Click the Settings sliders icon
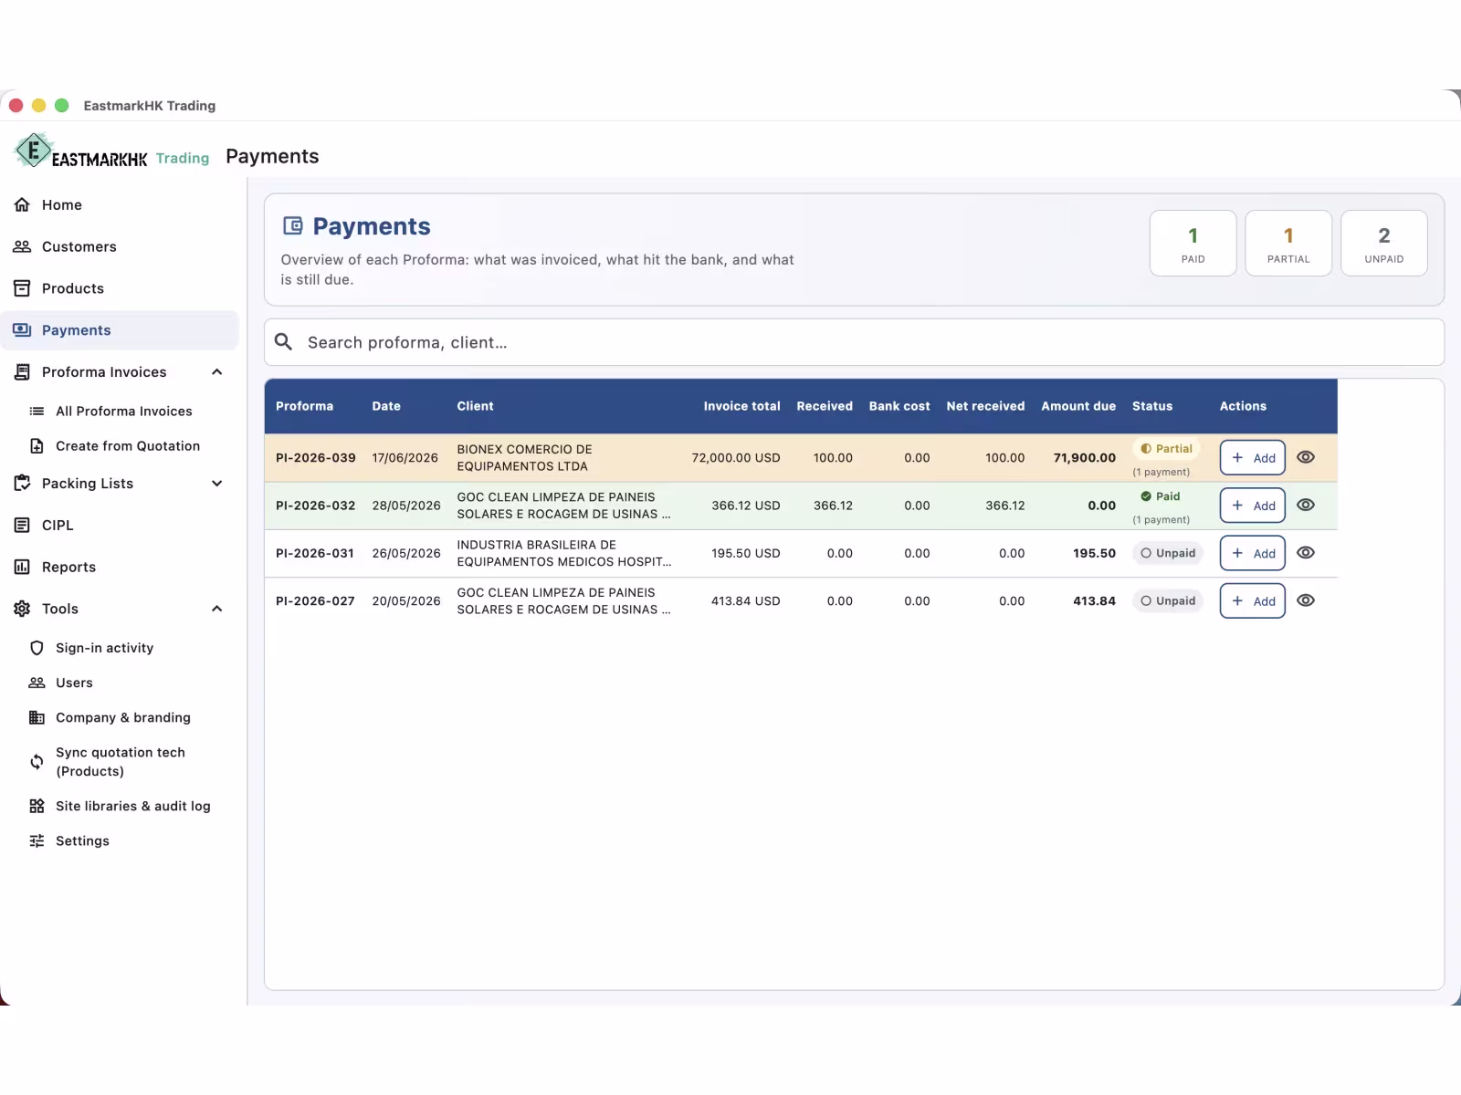1461x1095 pixels. 37,840
